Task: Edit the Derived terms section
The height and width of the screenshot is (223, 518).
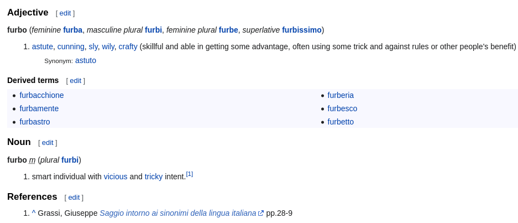Action: 75,81
